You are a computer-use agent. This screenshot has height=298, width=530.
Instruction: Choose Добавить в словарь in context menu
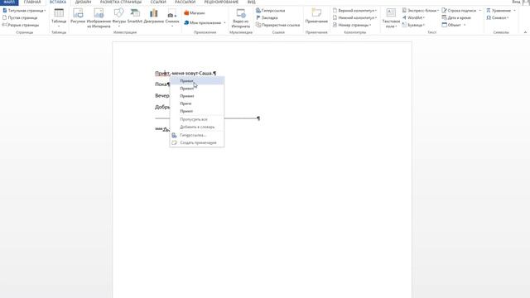(x=197, y=127)
